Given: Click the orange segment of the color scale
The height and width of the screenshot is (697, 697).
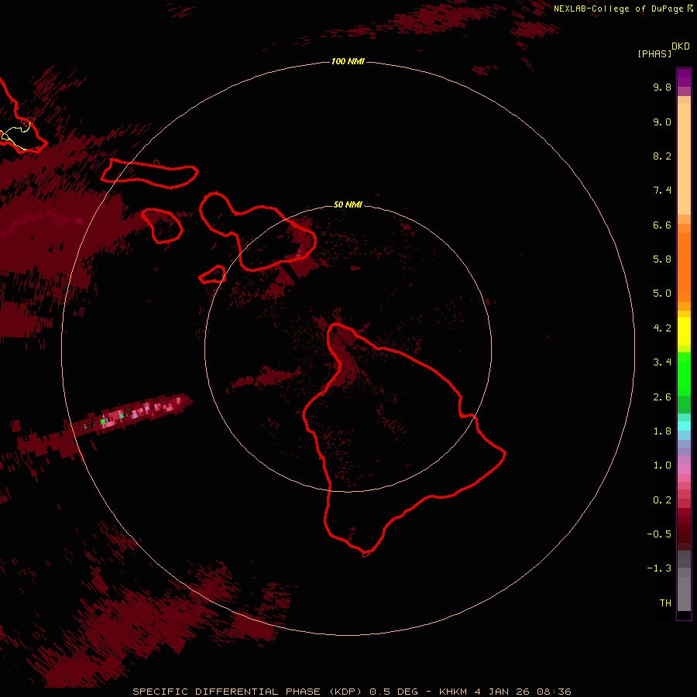Looking at the screenshot, I should [684, 267].
